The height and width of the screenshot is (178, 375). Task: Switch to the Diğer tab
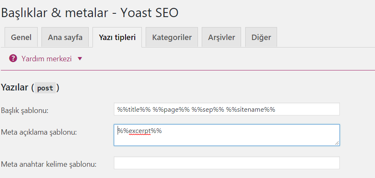point(261,38)
